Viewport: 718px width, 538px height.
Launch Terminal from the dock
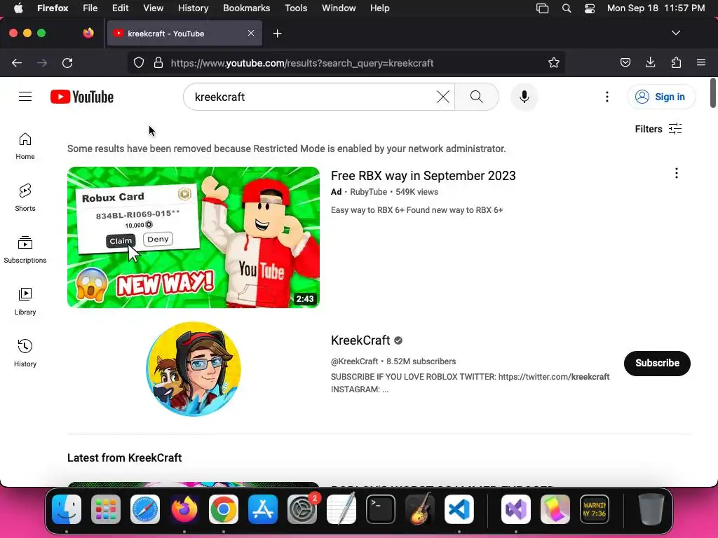coord(381,509)
